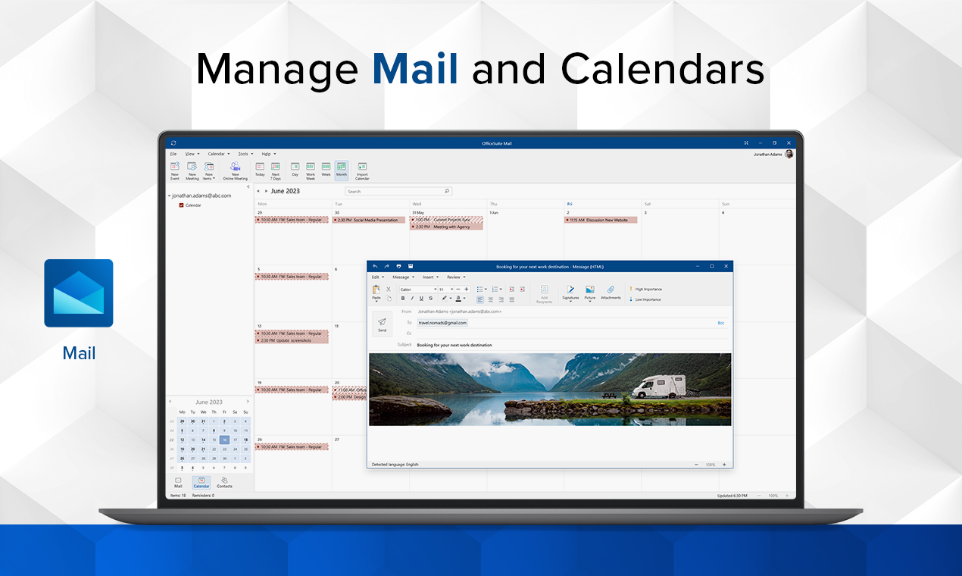Go to next month in mini calendar

click(247, 402)
